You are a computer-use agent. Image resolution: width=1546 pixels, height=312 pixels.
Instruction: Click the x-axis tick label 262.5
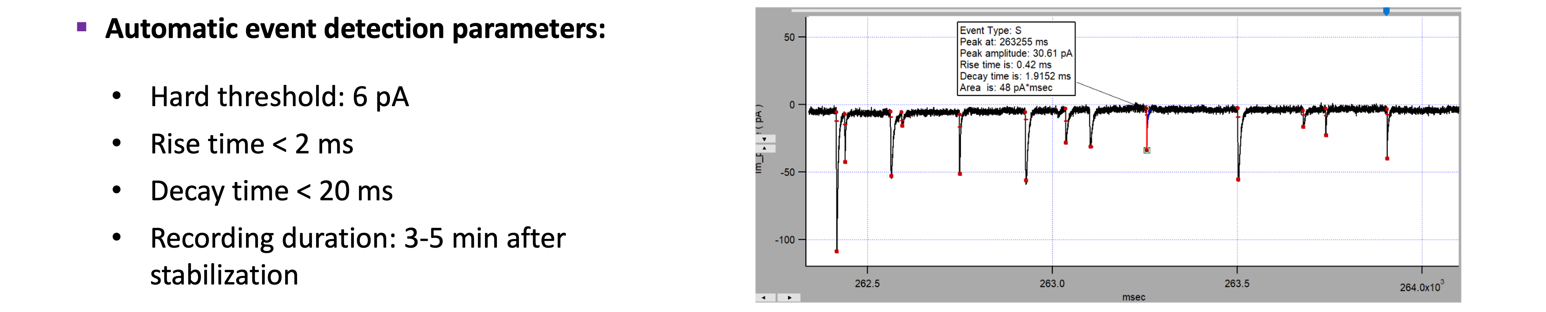click(867, 283)
